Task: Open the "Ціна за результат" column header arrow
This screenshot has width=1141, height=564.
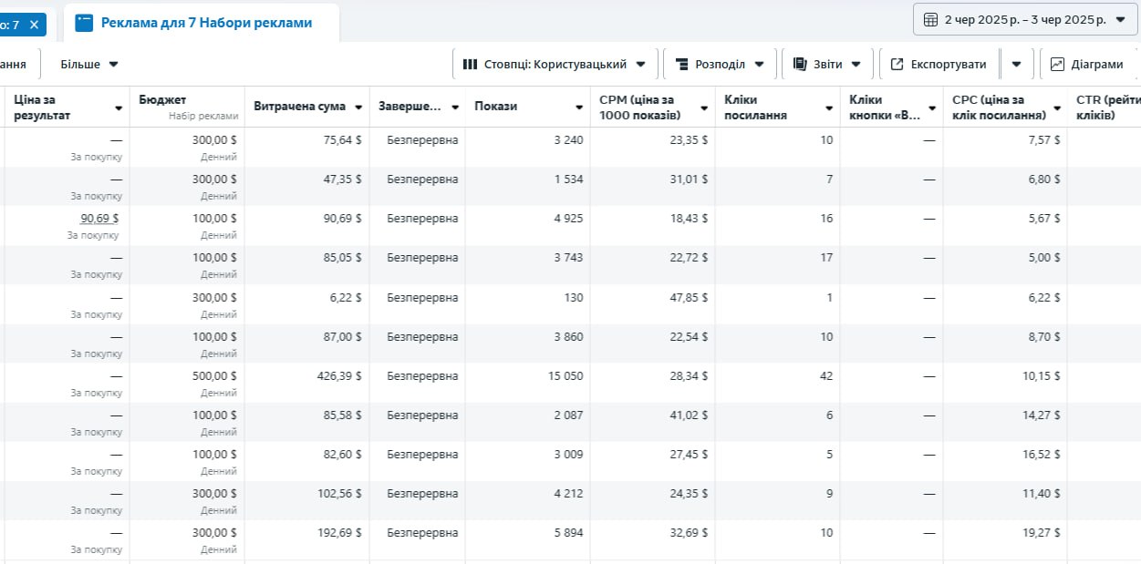Action: coord(119,108)
